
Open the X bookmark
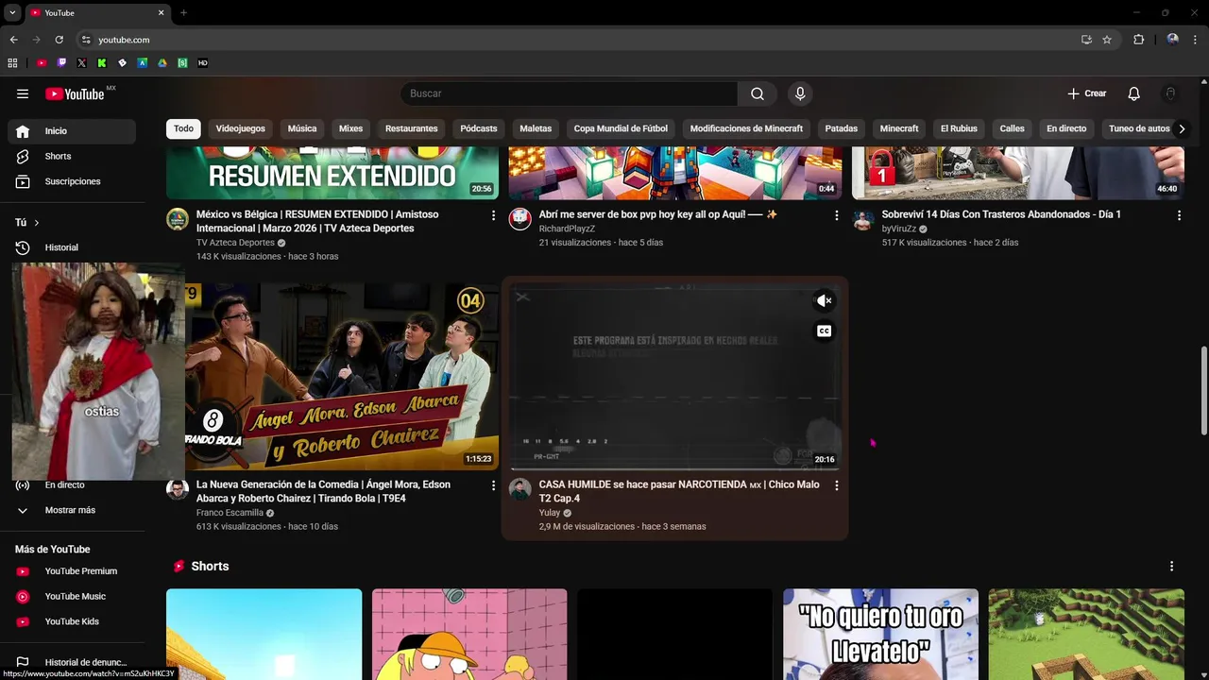click(81, 63)
